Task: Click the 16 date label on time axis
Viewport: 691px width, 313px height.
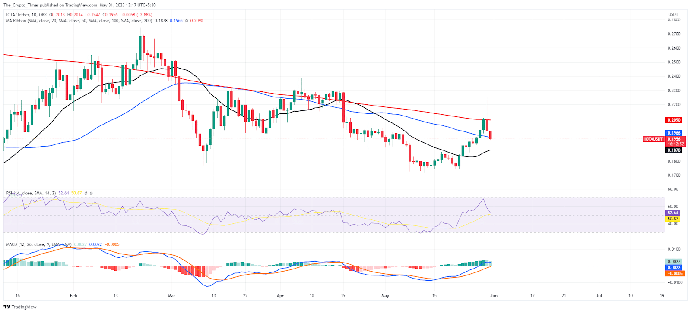Action: [x=18, y=296]
